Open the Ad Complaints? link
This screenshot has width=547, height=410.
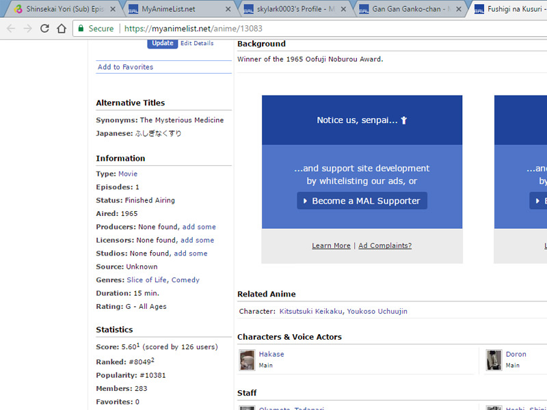point(385,245)
